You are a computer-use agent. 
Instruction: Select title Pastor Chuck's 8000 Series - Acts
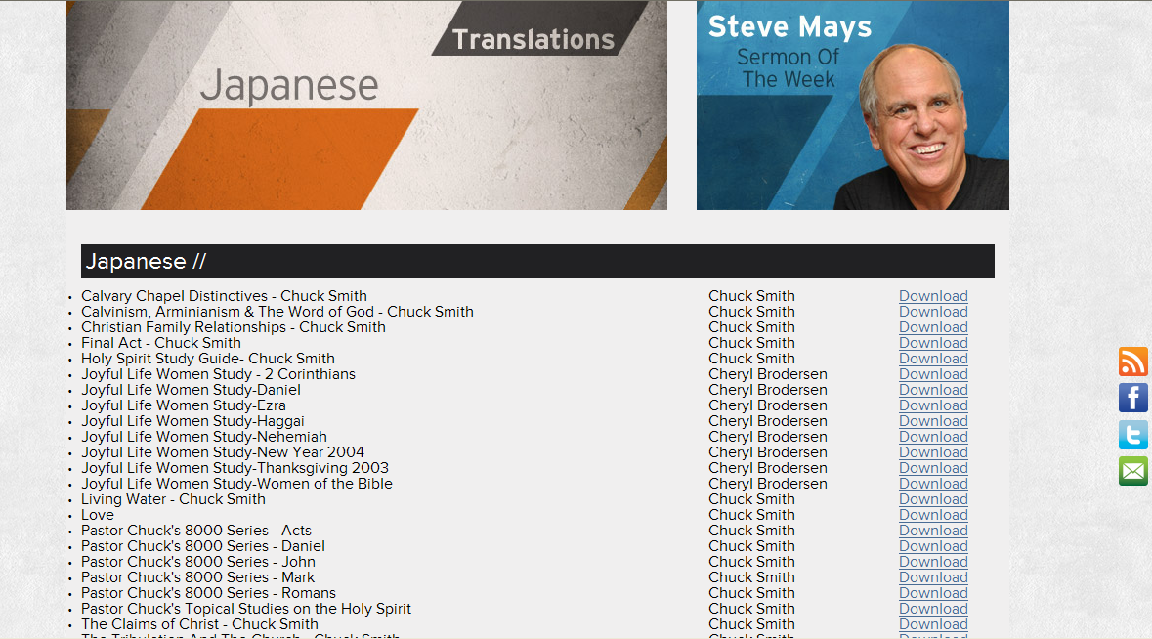(x=196, y=531)
